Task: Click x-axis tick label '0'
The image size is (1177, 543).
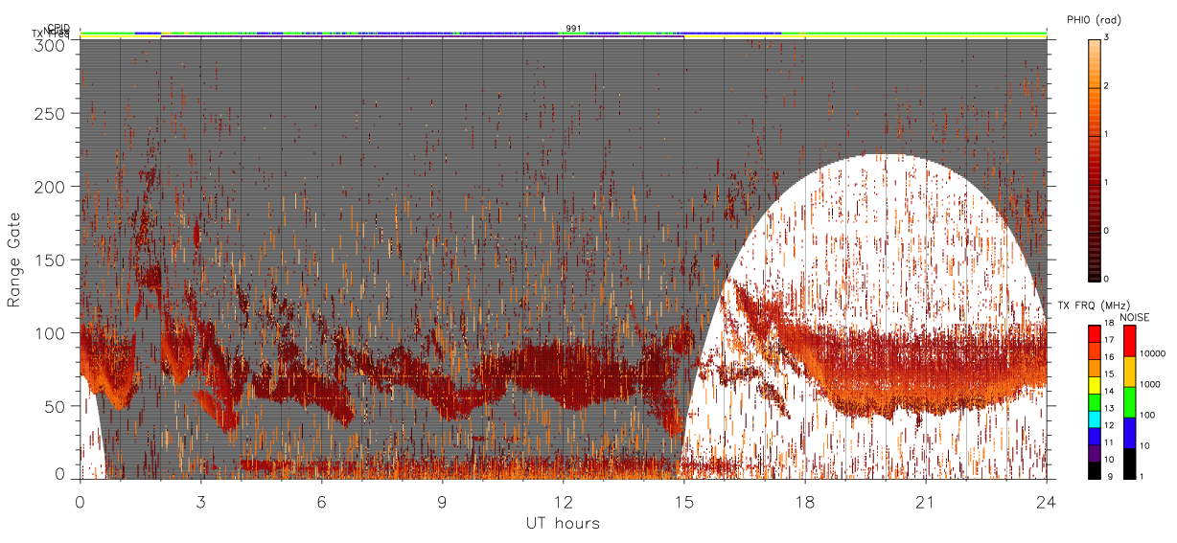Action: 80,501
